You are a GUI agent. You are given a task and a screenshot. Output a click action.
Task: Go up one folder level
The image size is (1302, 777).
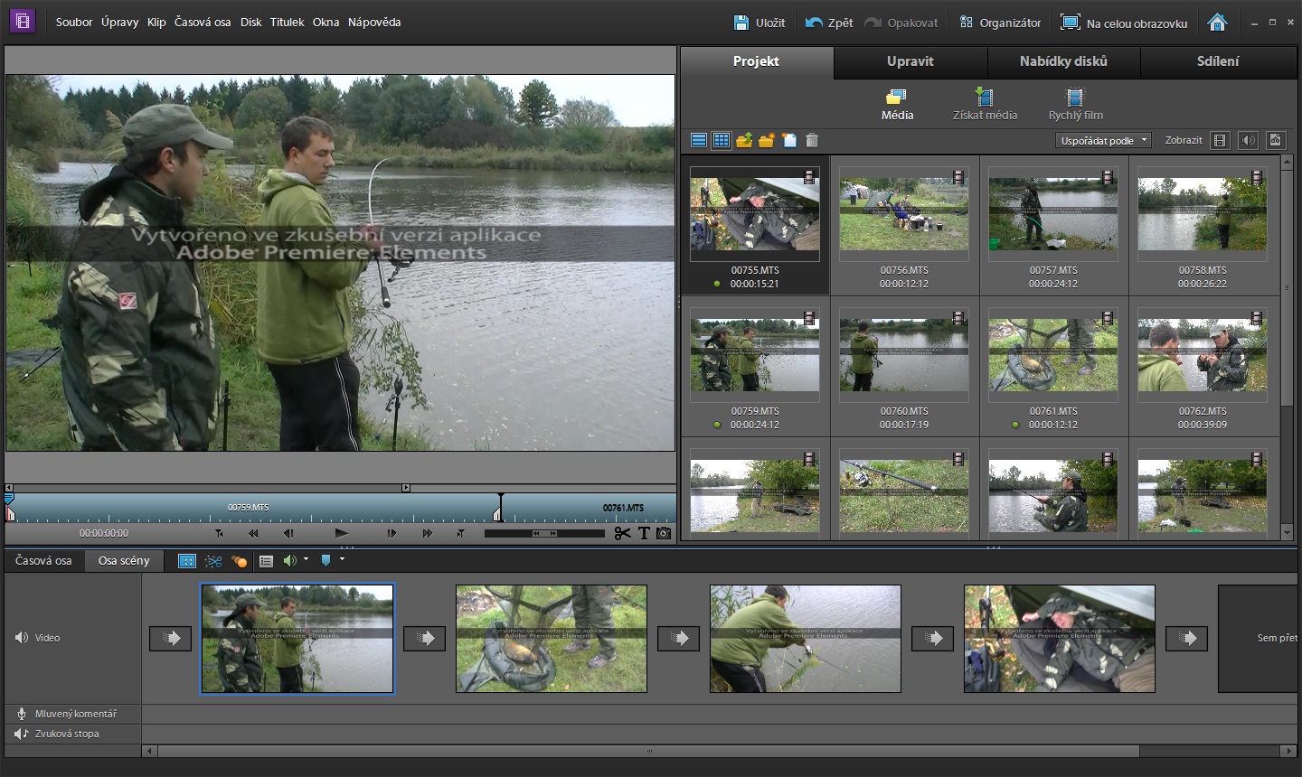tap(744, 140)
